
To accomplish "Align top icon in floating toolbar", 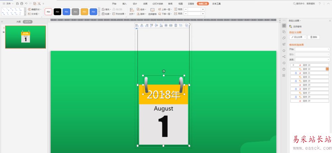I will click(151, 26).
